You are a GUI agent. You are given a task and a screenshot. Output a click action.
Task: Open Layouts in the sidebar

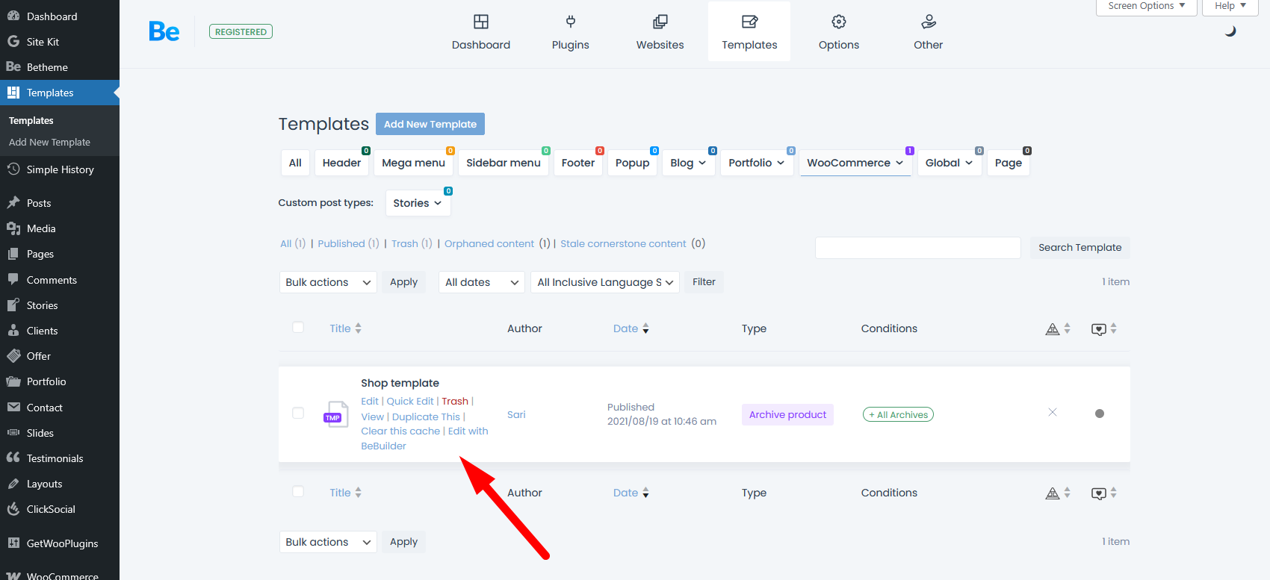(44, 484)
